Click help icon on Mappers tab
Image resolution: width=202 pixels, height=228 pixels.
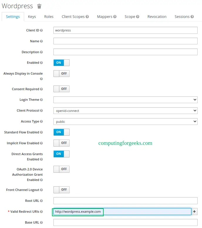115,17
